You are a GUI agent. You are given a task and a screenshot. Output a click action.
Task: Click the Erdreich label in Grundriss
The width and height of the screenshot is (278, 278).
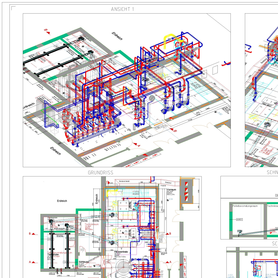click(x=62, y=201)
